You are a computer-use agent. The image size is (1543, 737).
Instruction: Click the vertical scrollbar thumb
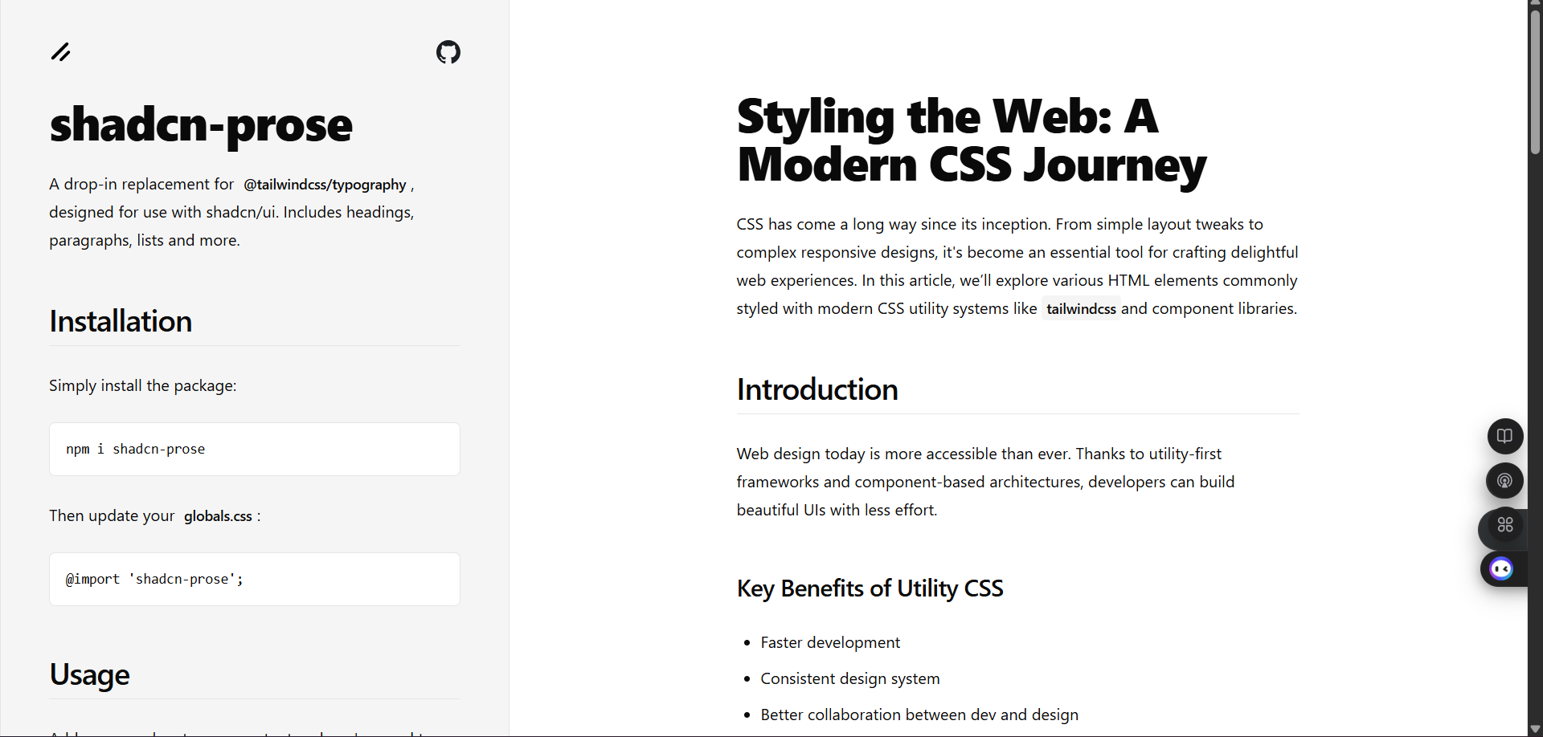[1535, 80]
